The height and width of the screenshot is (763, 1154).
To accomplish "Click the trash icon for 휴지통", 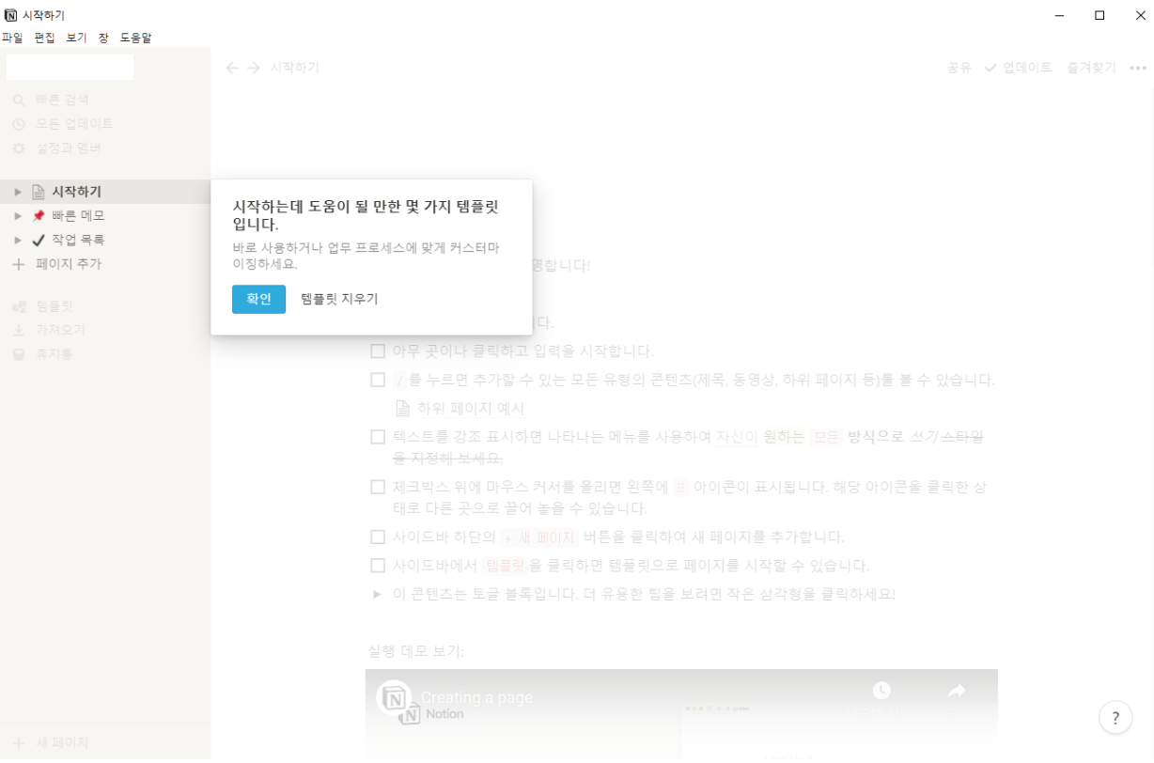I will coord(19,354).
